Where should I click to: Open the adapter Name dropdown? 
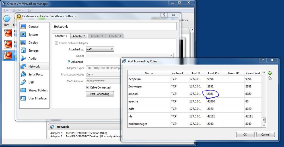129,56
